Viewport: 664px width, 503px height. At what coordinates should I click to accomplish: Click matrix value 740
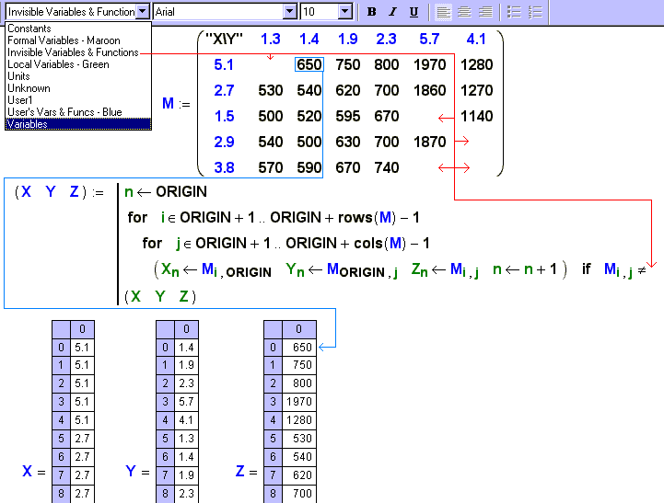tap(386, 167)
